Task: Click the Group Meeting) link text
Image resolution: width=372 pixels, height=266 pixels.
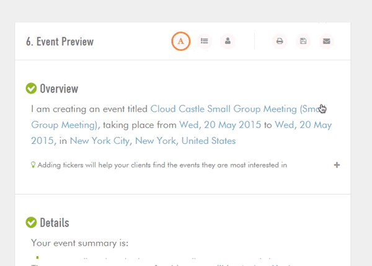Action: pyautogui.click(x=66, y=125)
